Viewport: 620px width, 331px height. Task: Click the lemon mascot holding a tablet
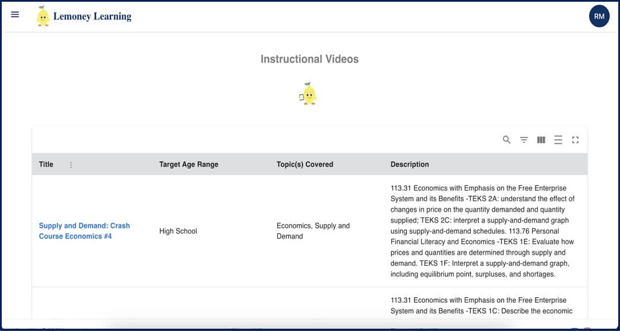tap(309, 94)
